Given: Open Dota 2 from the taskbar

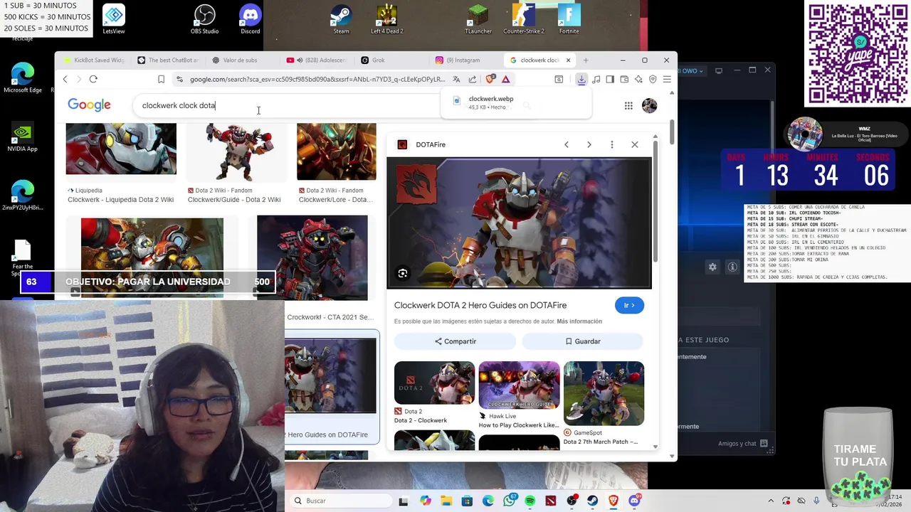Looking at the screenshot, I should pos(551,501).
